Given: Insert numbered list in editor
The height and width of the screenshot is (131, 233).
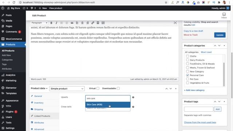Looking at the screenshot, I should pyautogui.click(x=67, y=23).
